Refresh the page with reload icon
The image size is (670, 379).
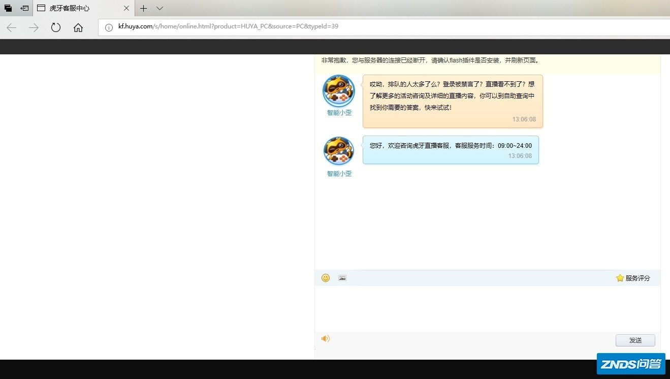pyautogui.click(x=56, y=27)
